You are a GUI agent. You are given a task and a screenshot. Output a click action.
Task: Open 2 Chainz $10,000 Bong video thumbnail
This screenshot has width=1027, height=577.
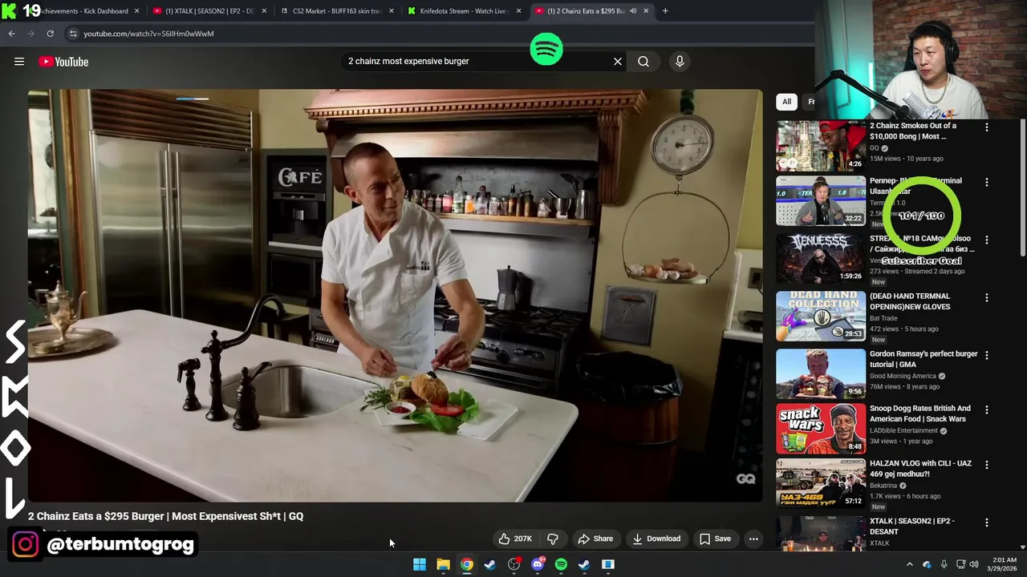(x=820, y=145)
